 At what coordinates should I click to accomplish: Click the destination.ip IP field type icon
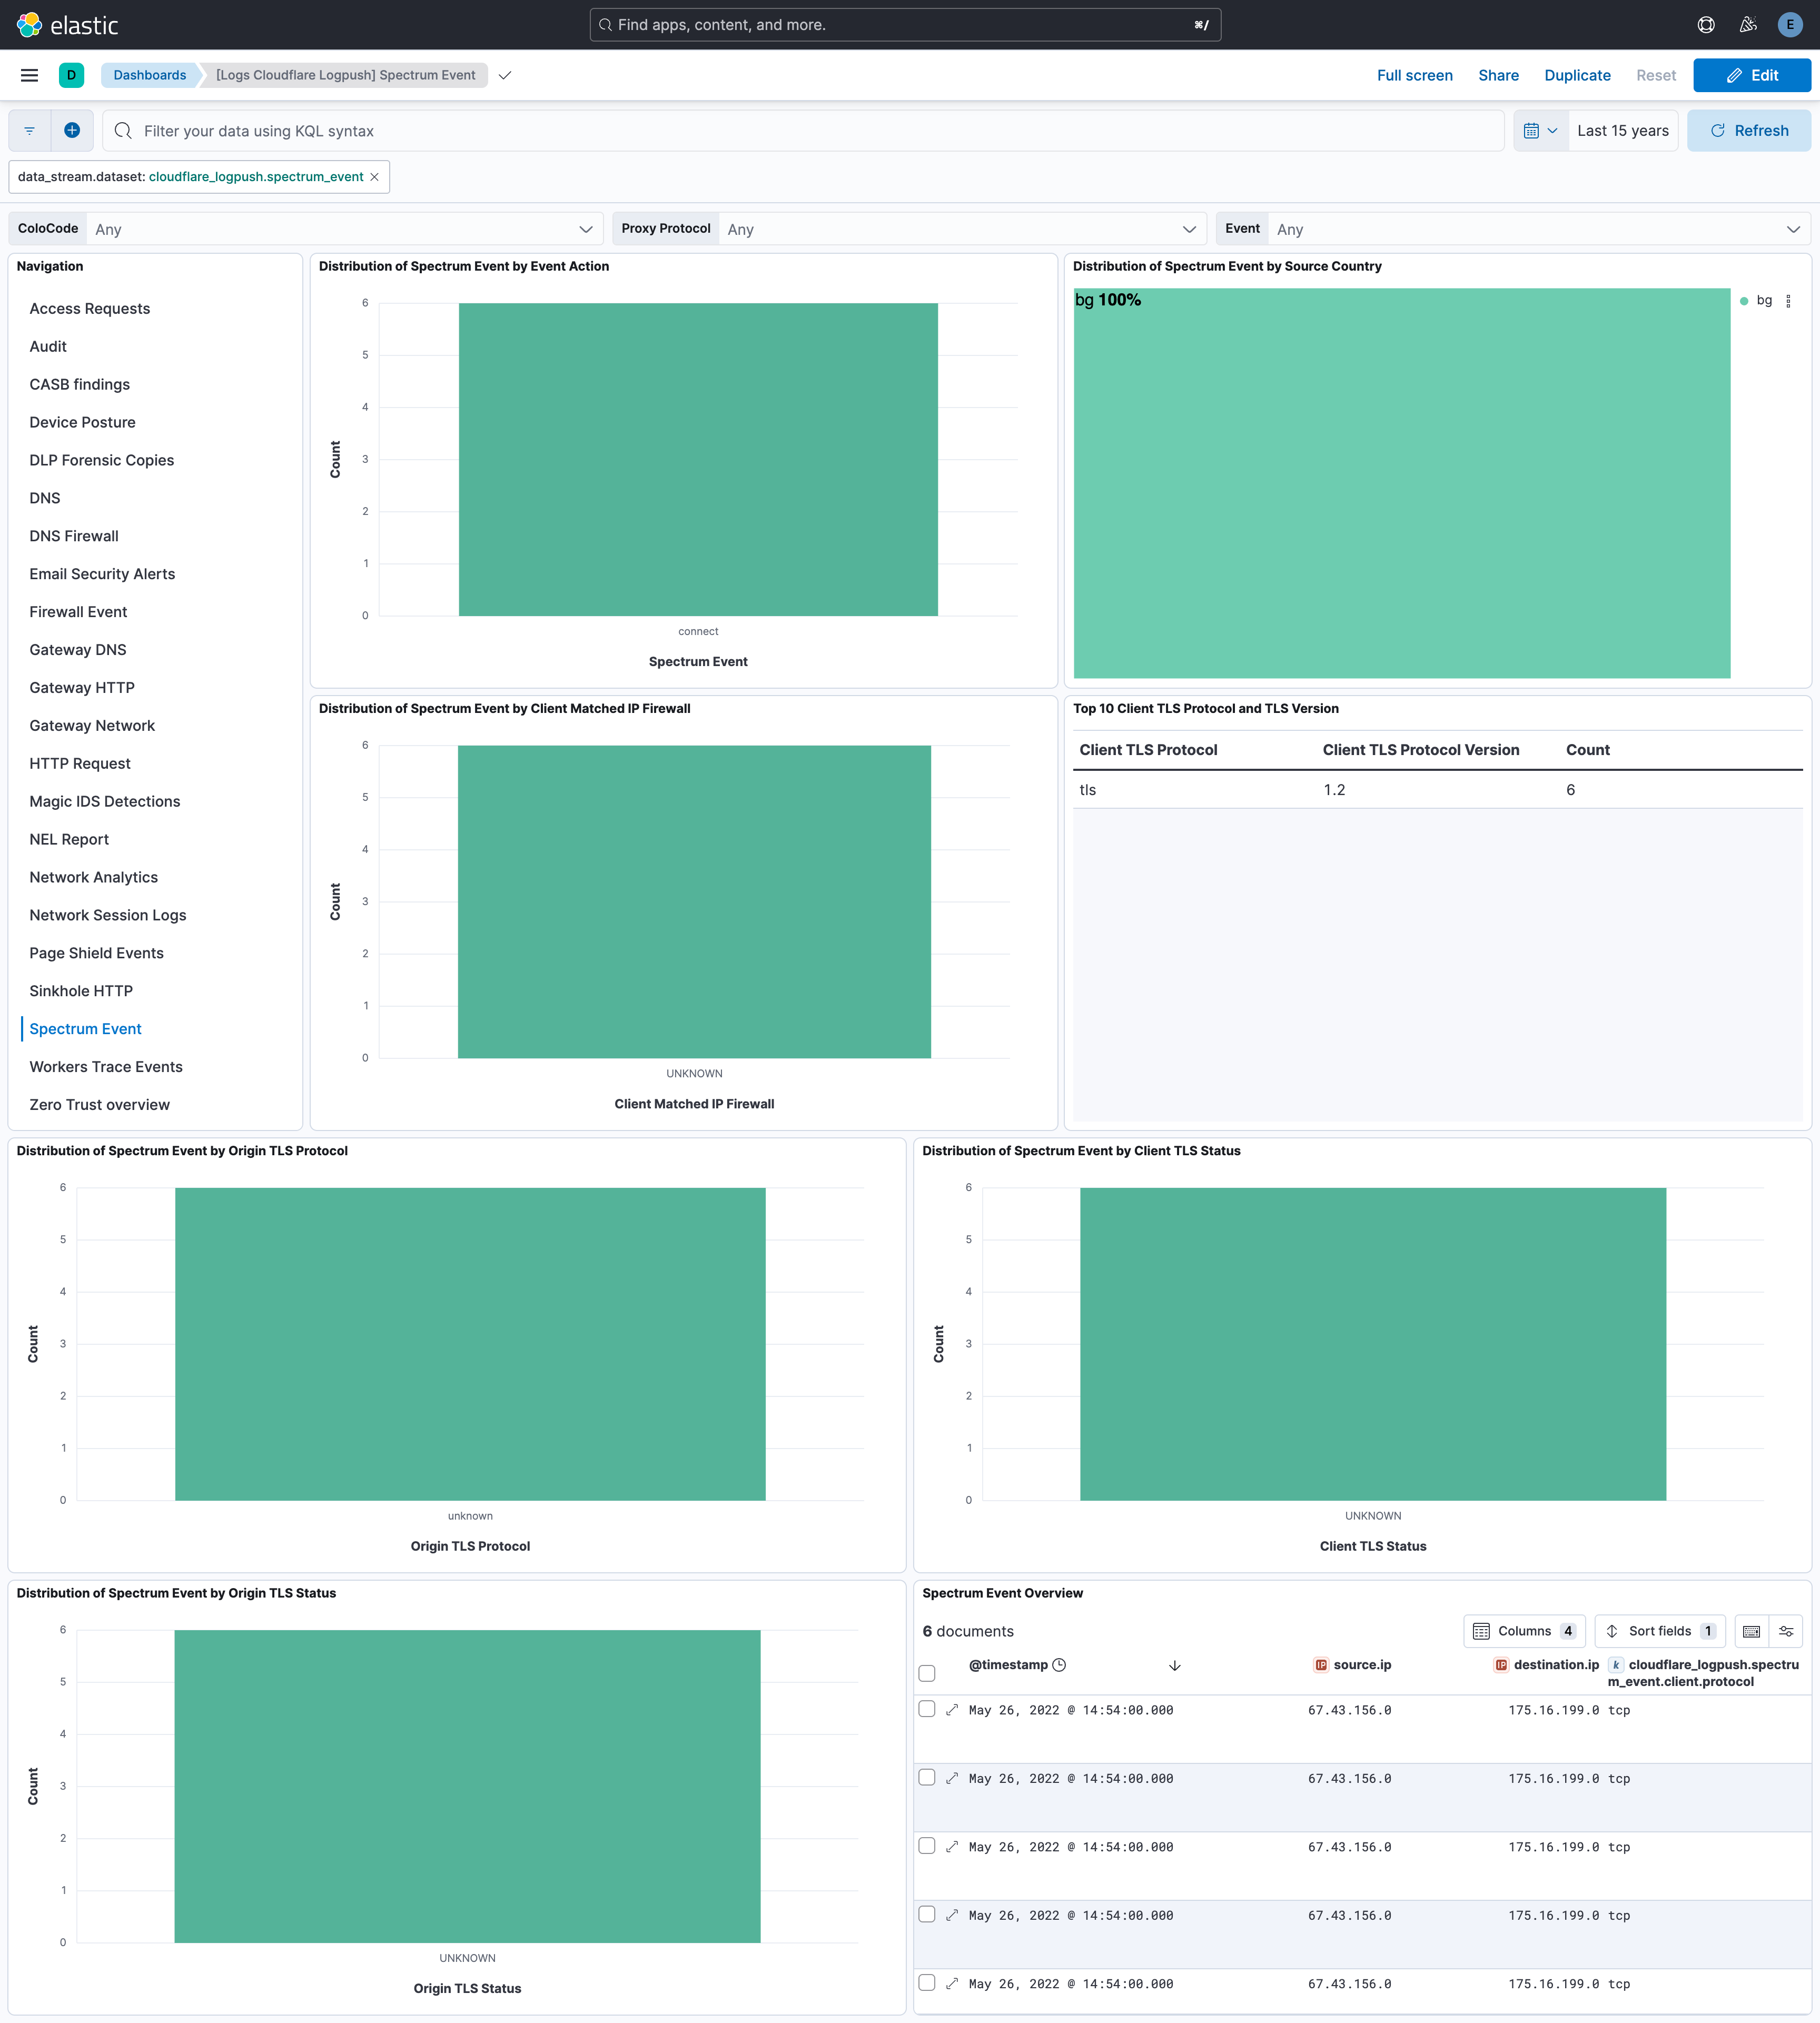[1501, 1665]
